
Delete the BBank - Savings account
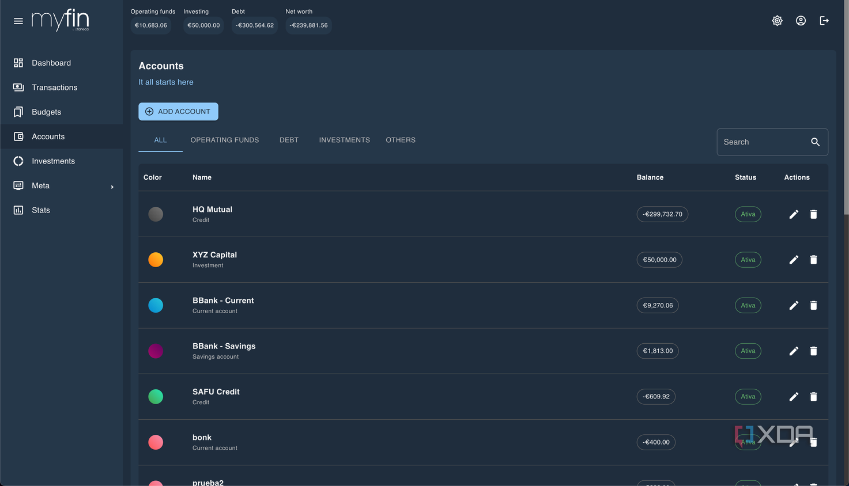tap(814, 351)
